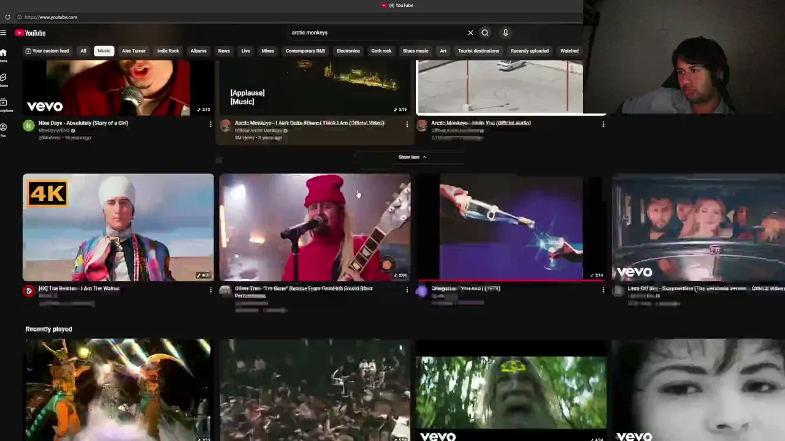Choose the Goth rock chip
The image size is (785, 441).
[x=381, y=51]
